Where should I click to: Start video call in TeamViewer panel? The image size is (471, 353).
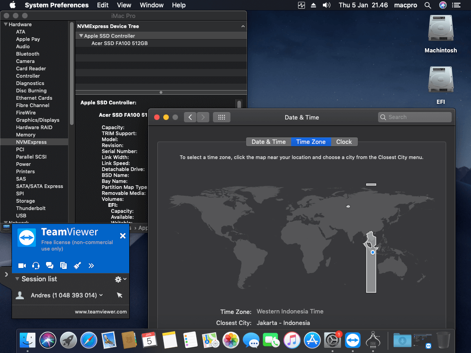click(22, 266)
